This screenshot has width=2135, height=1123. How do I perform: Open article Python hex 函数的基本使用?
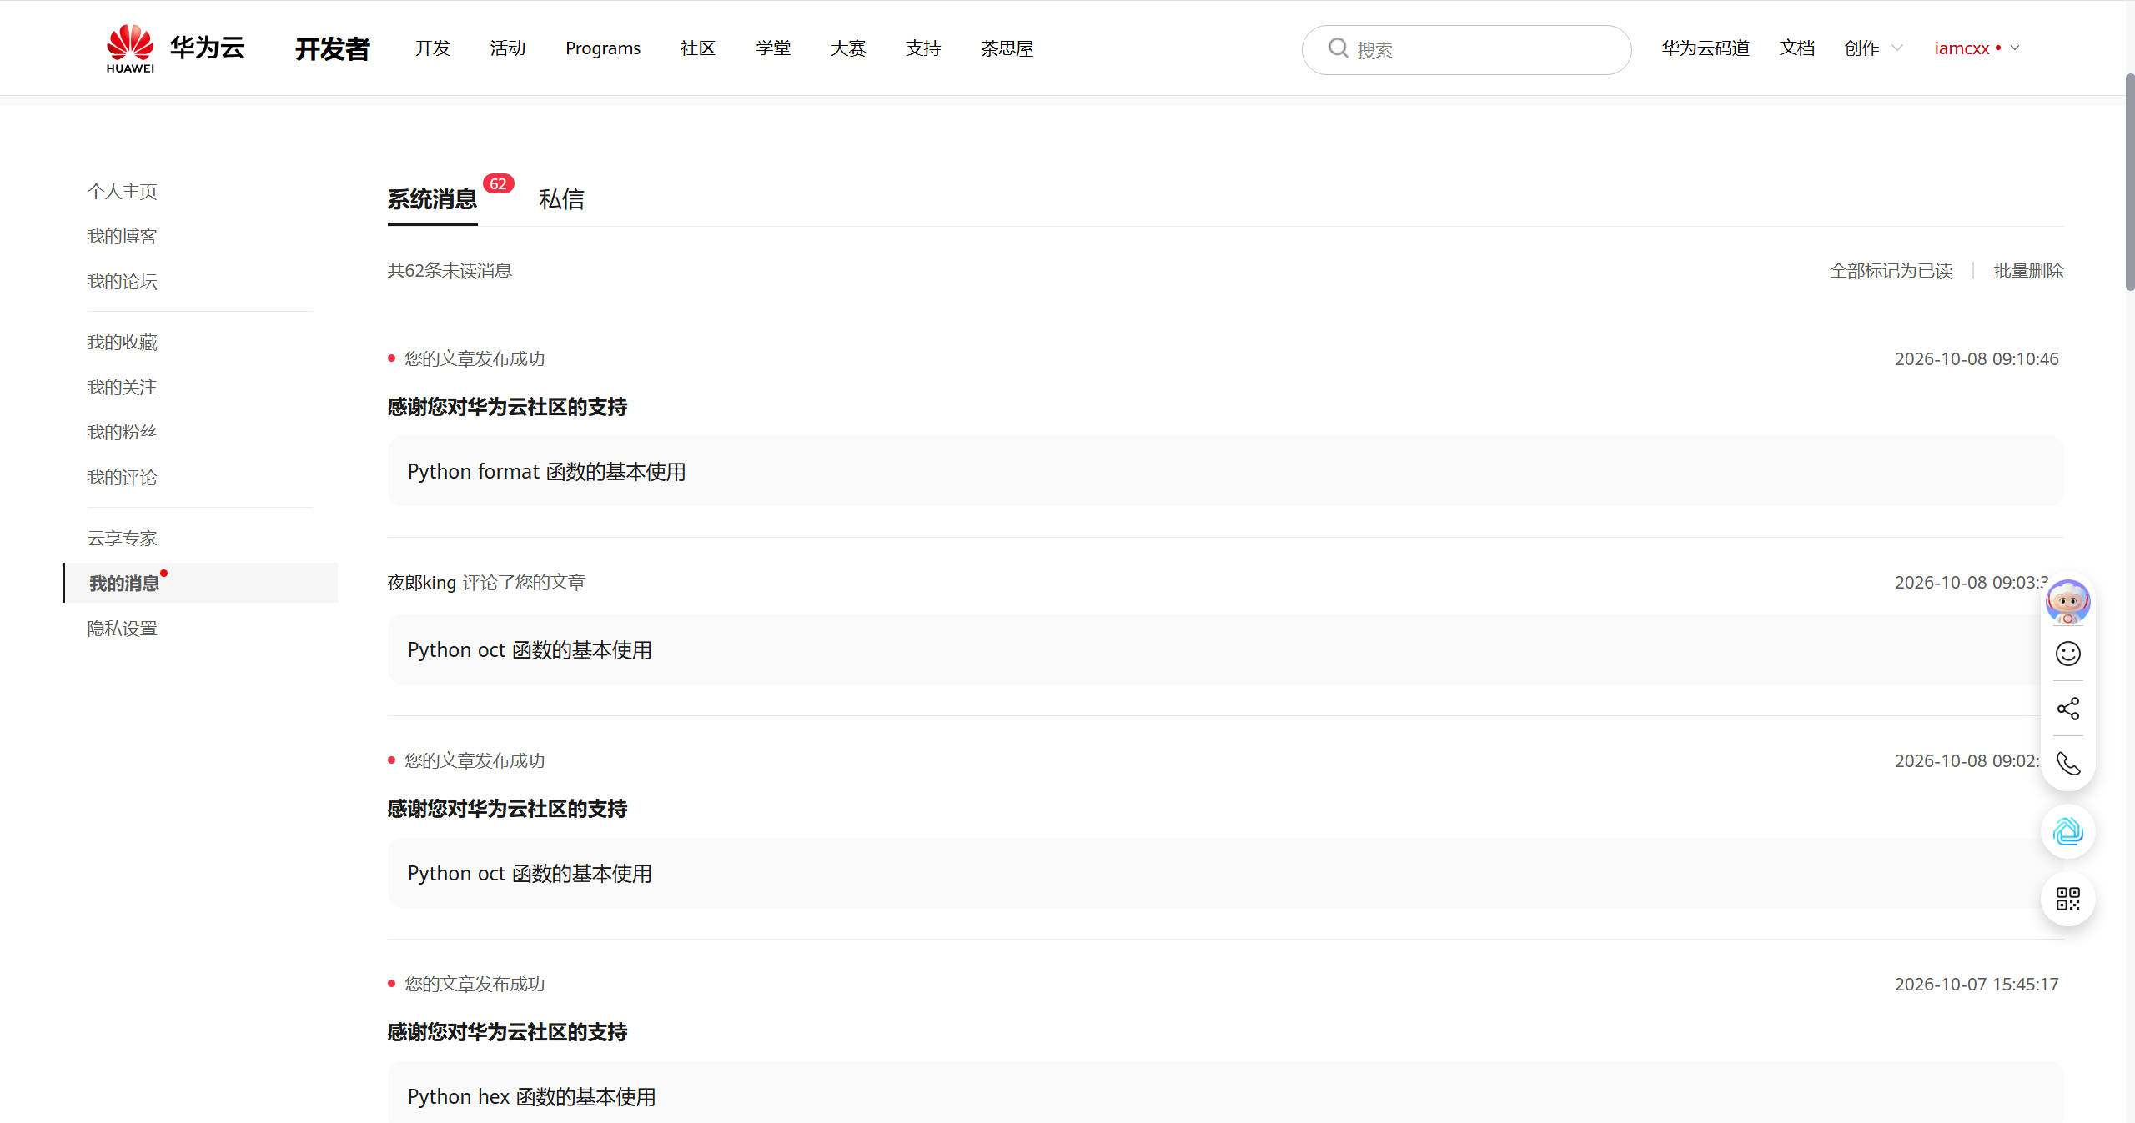[x=531, y=1097]
